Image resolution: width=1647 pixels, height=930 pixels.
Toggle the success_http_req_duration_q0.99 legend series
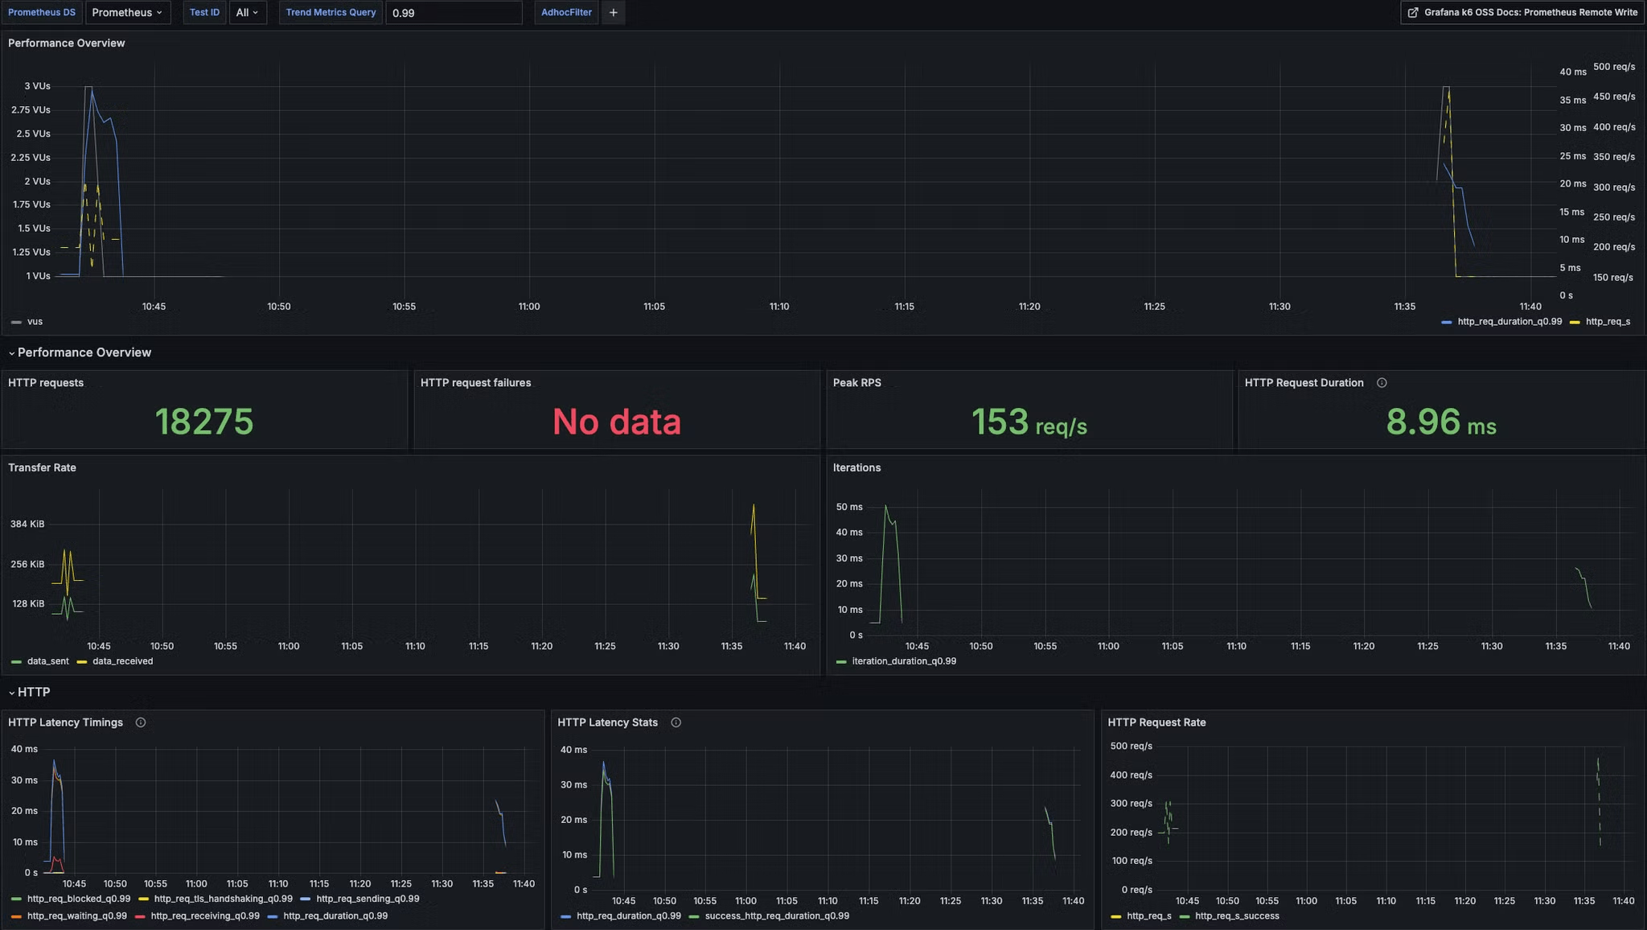pyautogui.click(x=776, y=916)
